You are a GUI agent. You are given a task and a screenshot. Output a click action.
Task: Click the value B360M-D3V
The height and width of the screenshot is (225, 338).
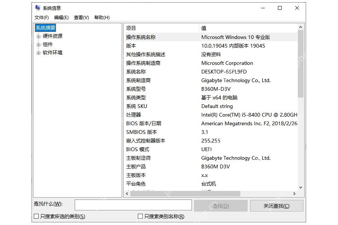point(216,89)
